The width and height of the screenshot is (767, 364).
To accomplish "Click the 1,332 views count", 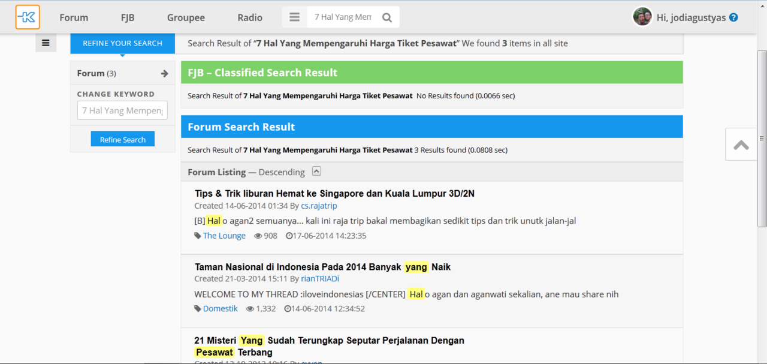I will [x=265, y=309].
